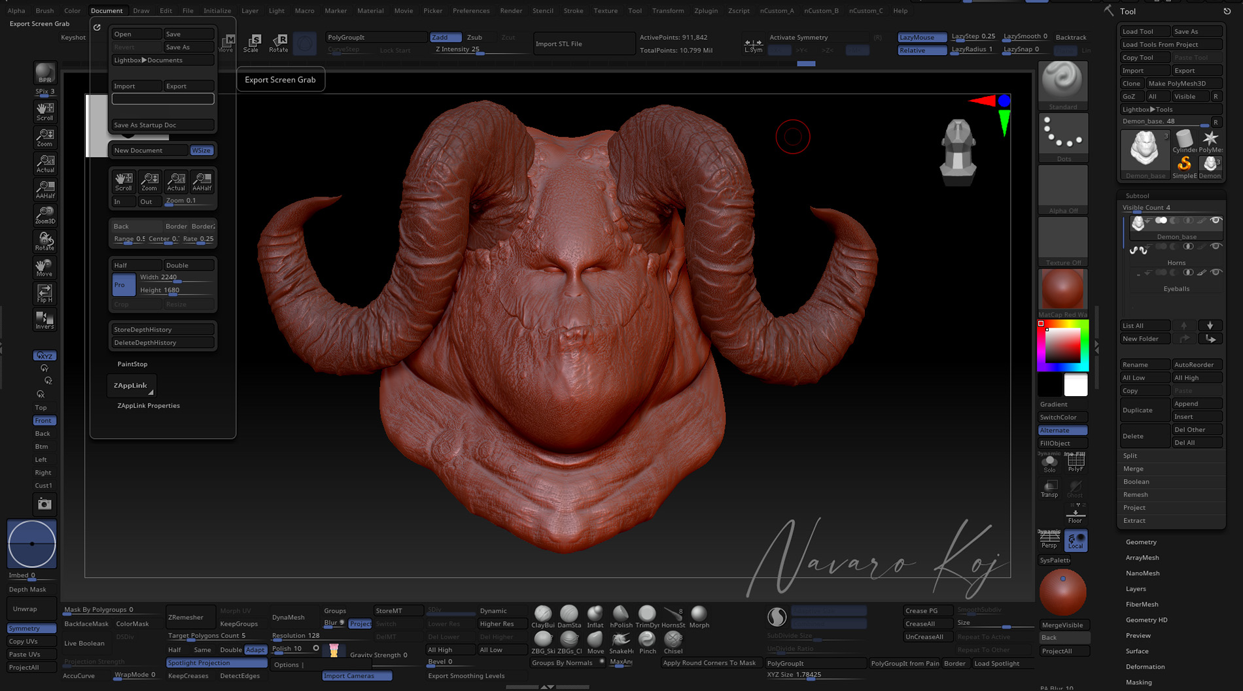Open the MatCap Red Wax material selector
1243x691 pixels.
tap(1062, 294)
